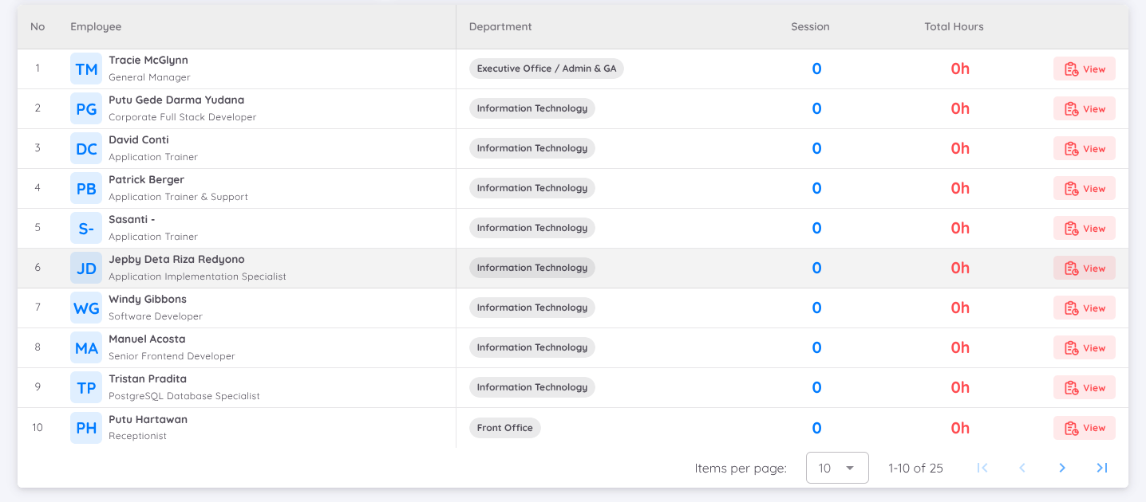Jump to last page of results
Image resolution: width=1146 pixels, height=502 pixels.
[x=1101, y=469]
